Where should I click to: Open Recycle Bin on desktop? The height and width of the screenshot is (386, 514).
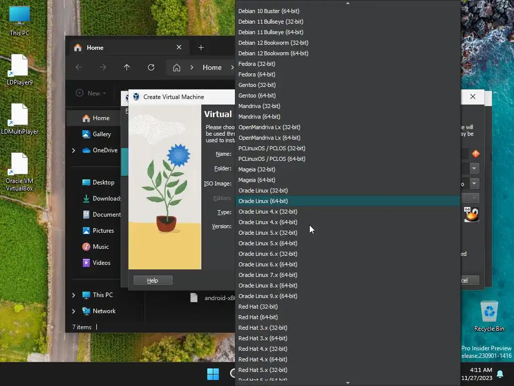(x=489, y=317)
